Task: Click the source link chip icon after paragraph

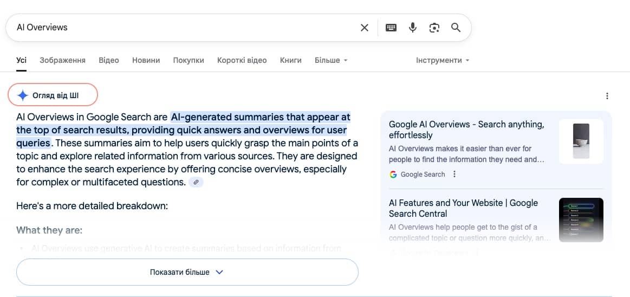Action: (x=196, y=183)
